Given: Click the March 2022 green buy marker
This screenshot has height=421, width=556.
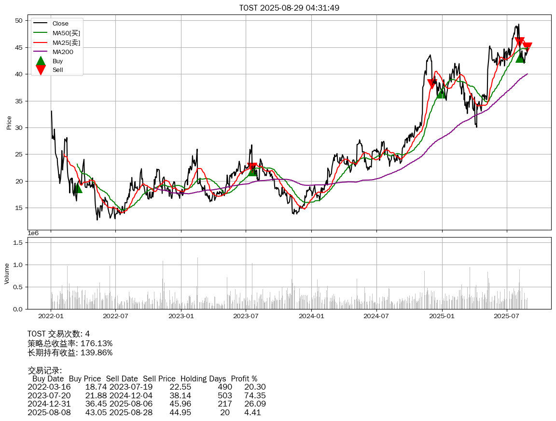Looking at the screenshot, I should (77, 188).
